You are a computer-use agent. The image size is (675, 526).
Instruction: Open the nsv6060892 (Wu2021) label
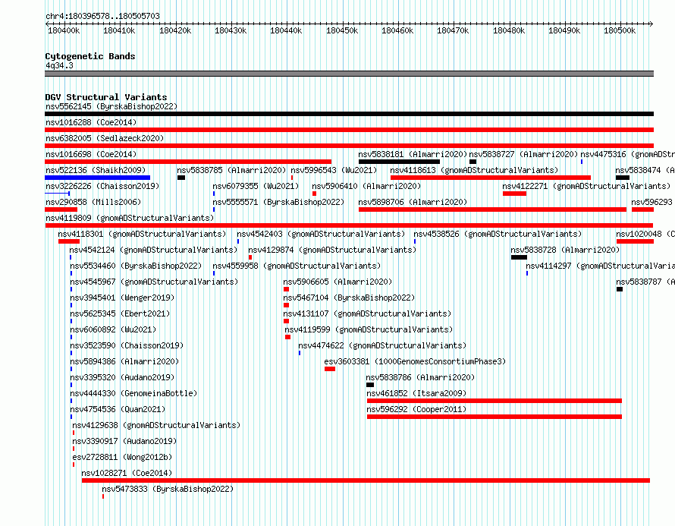(x=113, y=329)
